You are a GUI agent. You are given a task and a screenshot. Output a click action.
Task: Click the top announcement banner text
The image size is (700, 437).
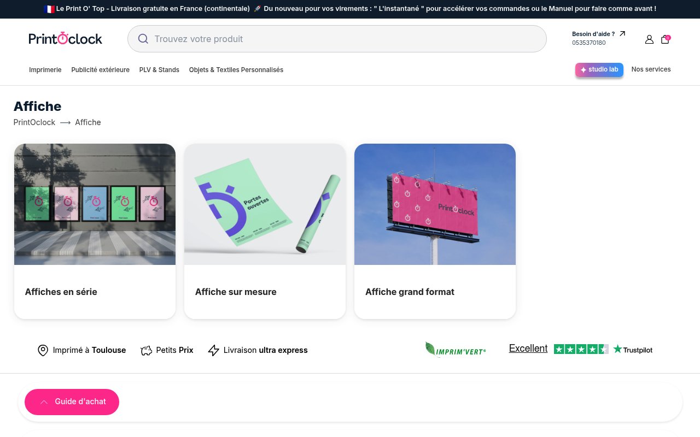tap(350, 9)
